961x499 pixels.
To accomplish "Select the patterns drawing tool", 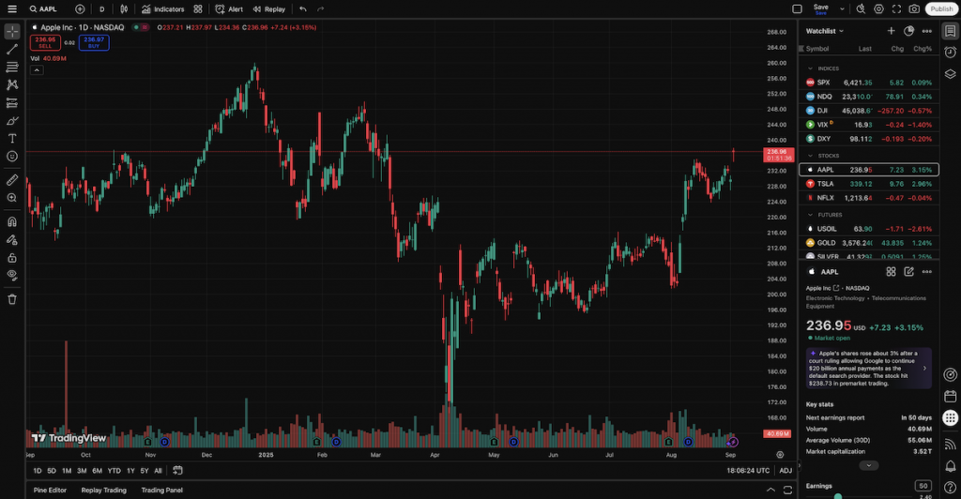I will point(11,84).
